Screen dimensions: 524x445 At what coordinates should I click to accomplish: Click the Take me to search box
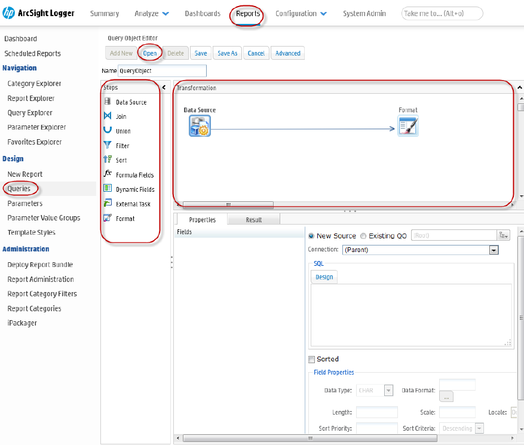442,14
